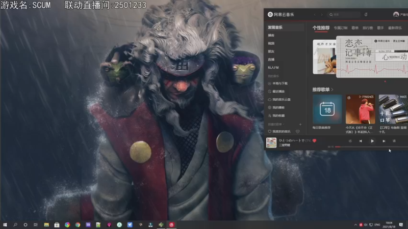Open the Windows Start menu

5,224
